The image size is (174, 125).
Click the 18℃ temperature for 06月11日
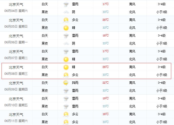pyautogui.click(x=106, y=114)
